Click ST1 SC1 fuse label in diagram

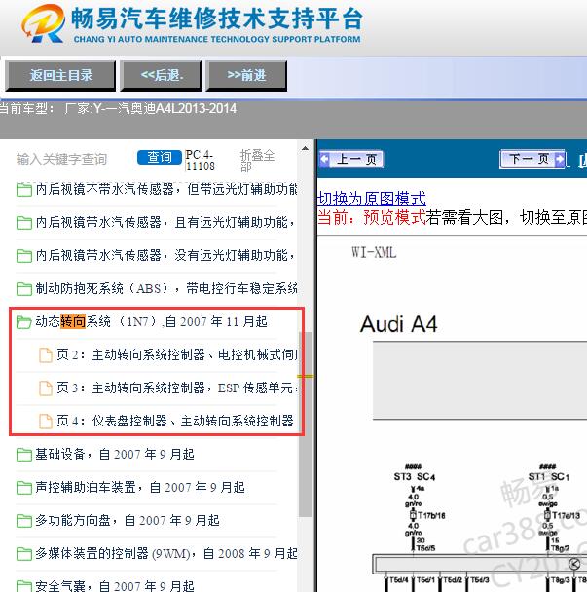pos(548,477)
